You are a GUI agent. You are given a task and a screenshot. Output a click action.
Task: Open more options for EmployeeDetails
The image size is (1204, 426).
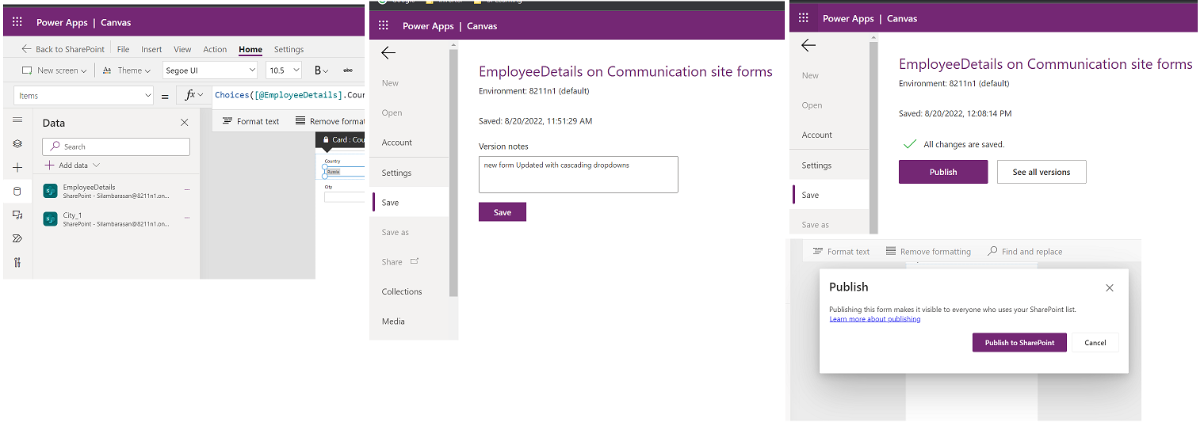187,190
